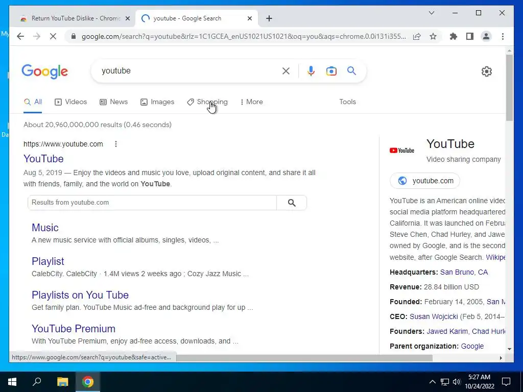Open the YouTube main search result link

click(x=43, y=159)
